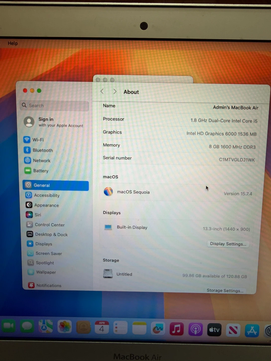Open Spotlight settings
271x361 pixels.
(41, 263)
